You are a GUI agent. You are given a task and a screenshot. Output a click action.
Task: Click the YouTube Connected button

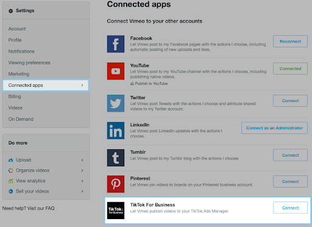tap(290, 69)
